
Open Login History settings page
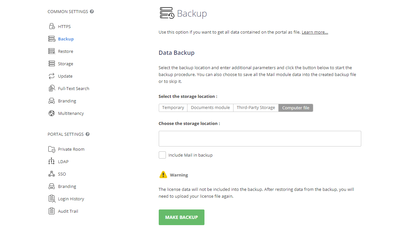[x=71, y=199]
